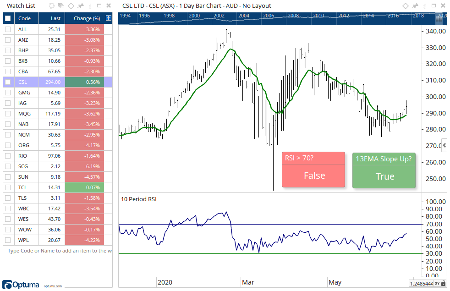Tick the checkbox for ANZ
Image resolution: width=450 pixels, height=291 pixels.
8,40
